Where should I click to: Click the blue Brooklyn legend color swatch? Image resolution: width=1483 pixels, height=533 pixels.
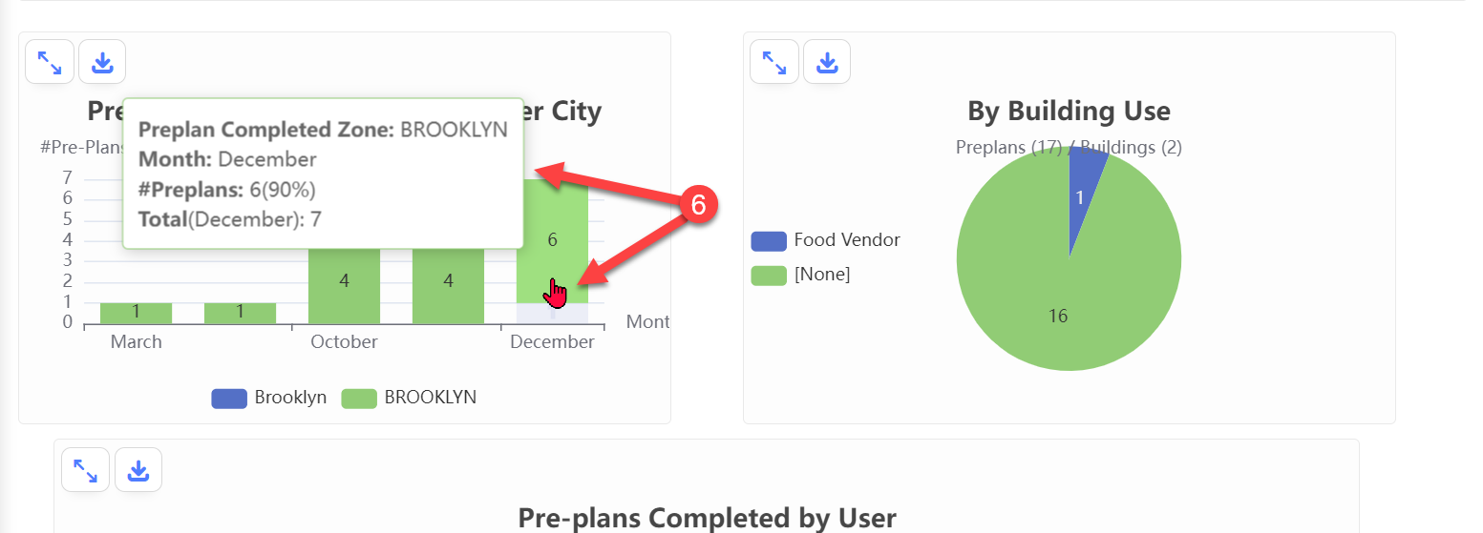[229, 399]
